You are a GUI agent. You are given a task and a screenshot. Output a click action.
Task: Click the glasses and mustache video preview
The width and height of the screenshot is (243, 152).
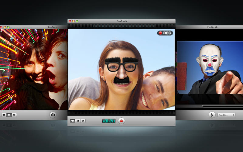tap(122, 69)
